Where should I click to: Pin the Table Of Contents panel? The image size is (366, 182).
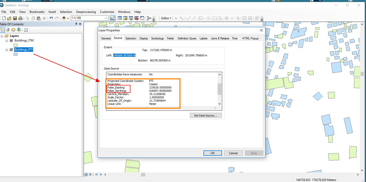(76, 24)
